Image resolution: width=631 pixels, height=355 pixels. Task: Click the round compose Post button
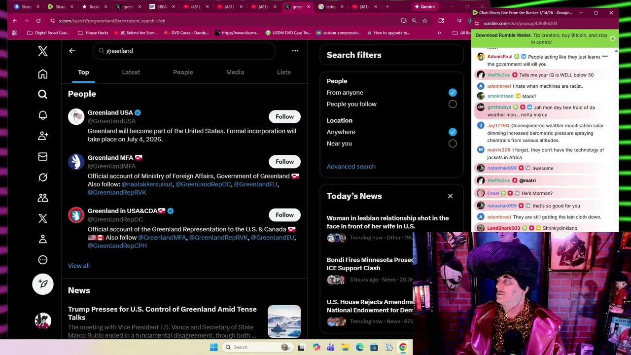point(43,284)
